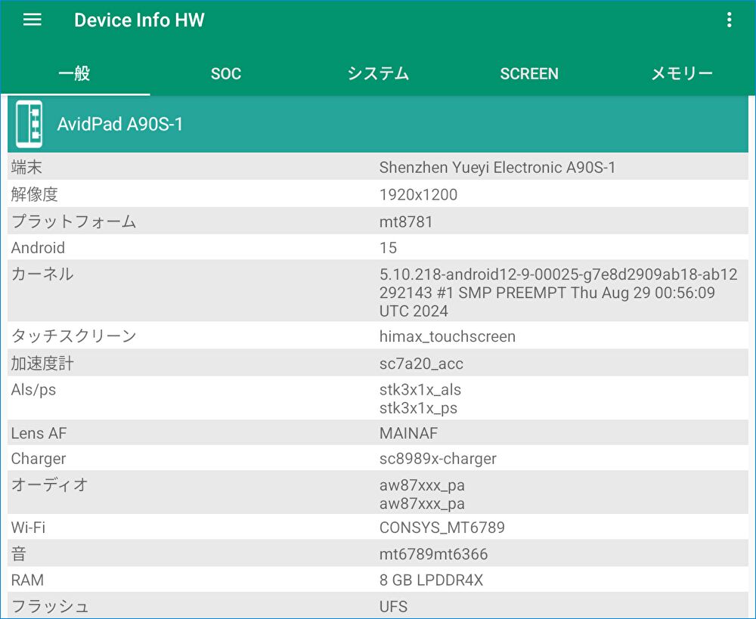756x619 pixels.
Task: Select the MAINAF value
Action: tap(408, 433)
